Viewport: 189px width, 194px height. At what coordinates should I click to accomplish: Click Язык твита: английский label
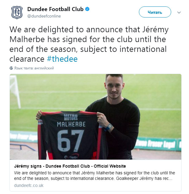coord(34,68)
